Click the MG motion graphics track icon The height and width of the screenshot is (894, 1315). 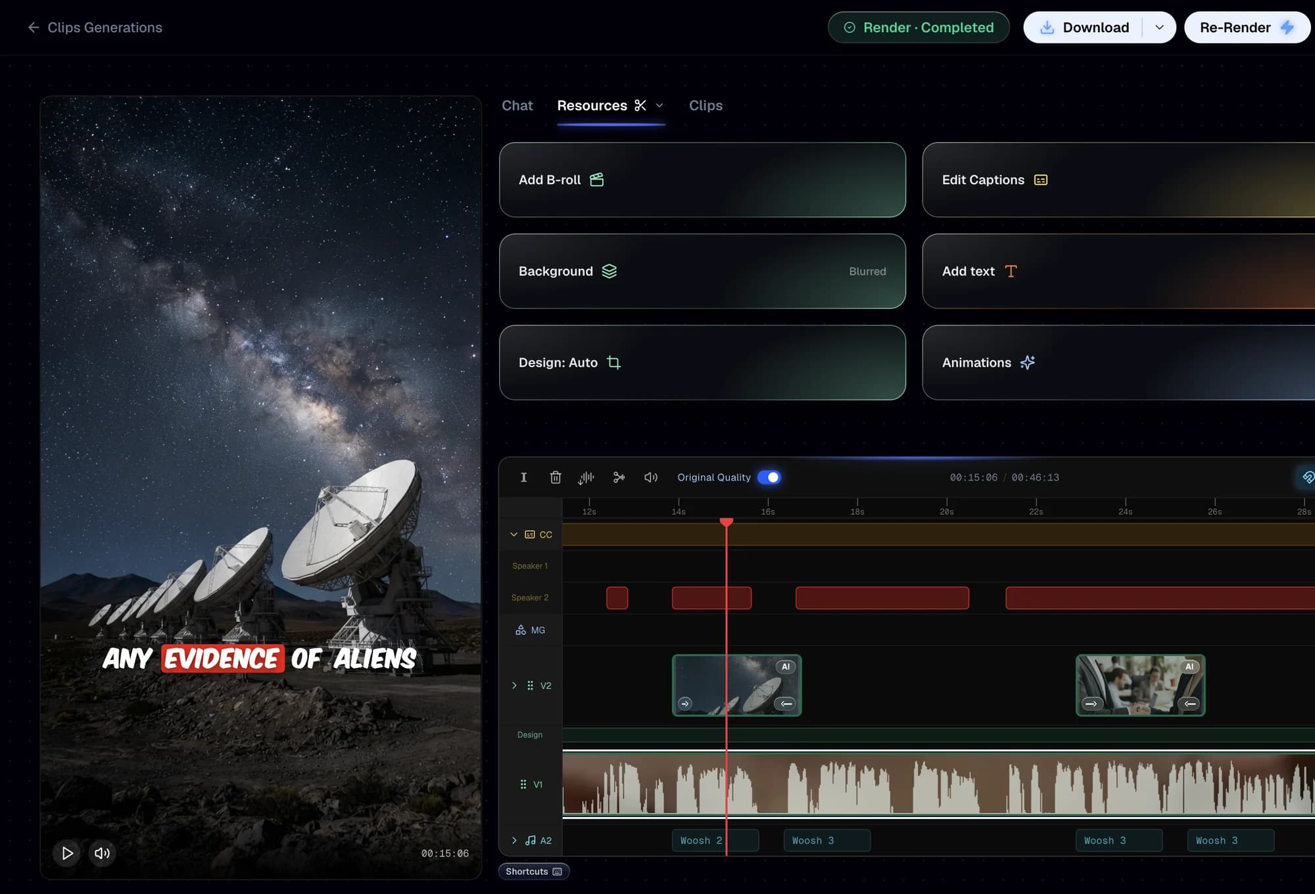[x=521, y=630]
